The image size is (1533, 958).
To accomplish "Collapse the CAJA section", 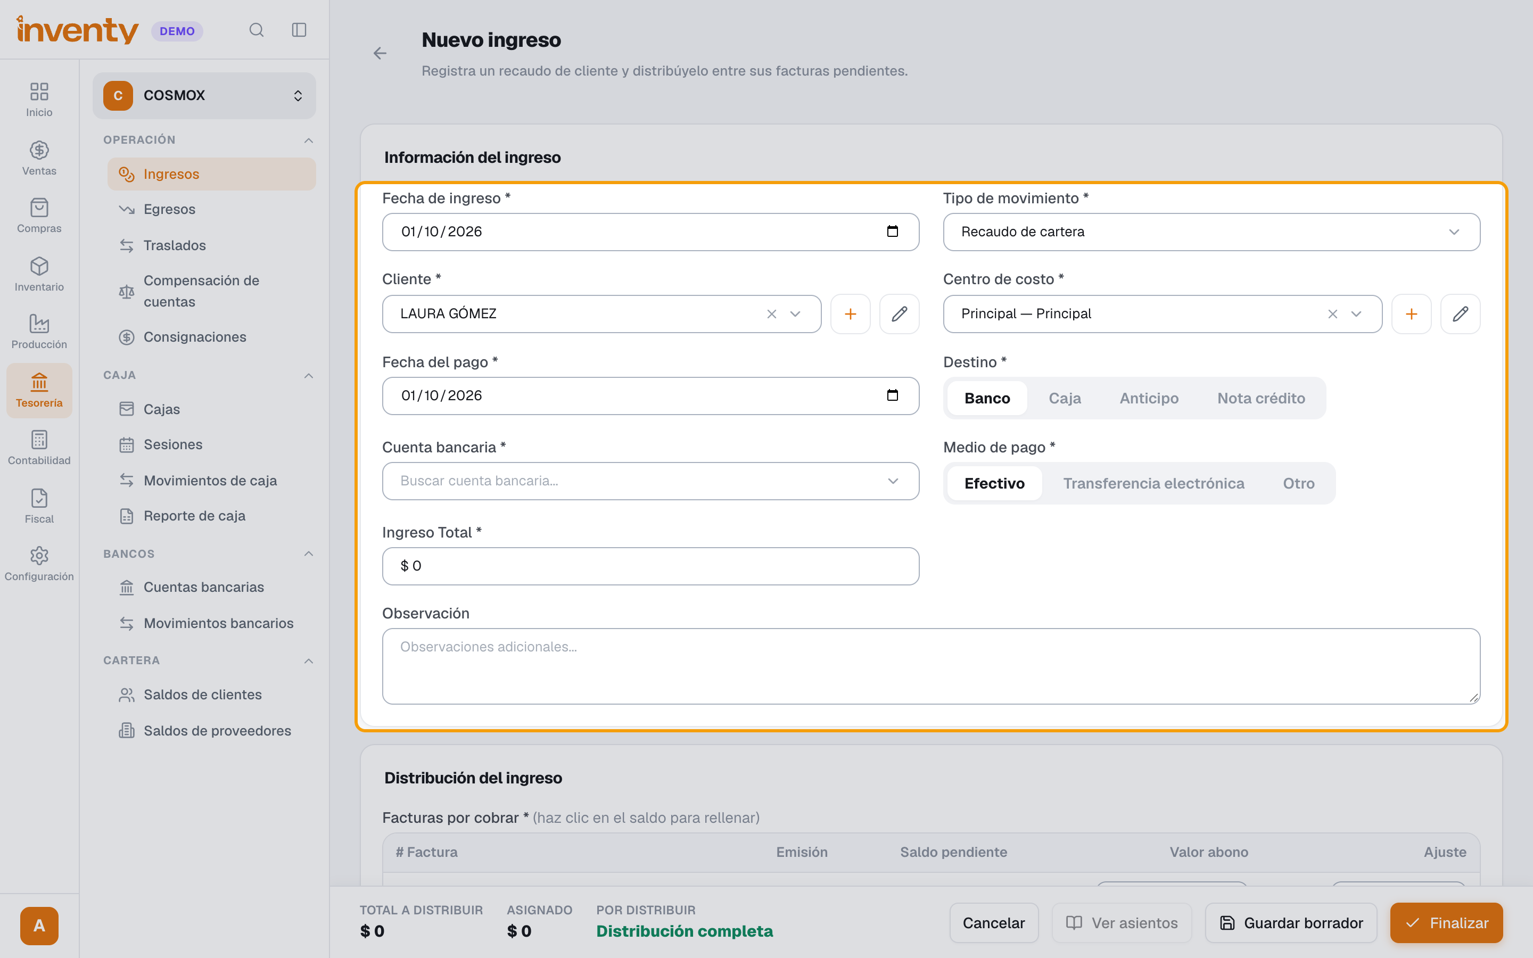I will (309, 376).
